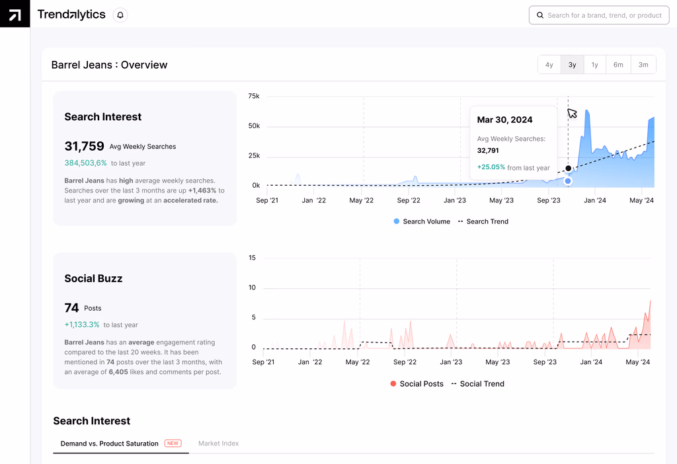
Task: Select the 3y time range
Action: 572,65
